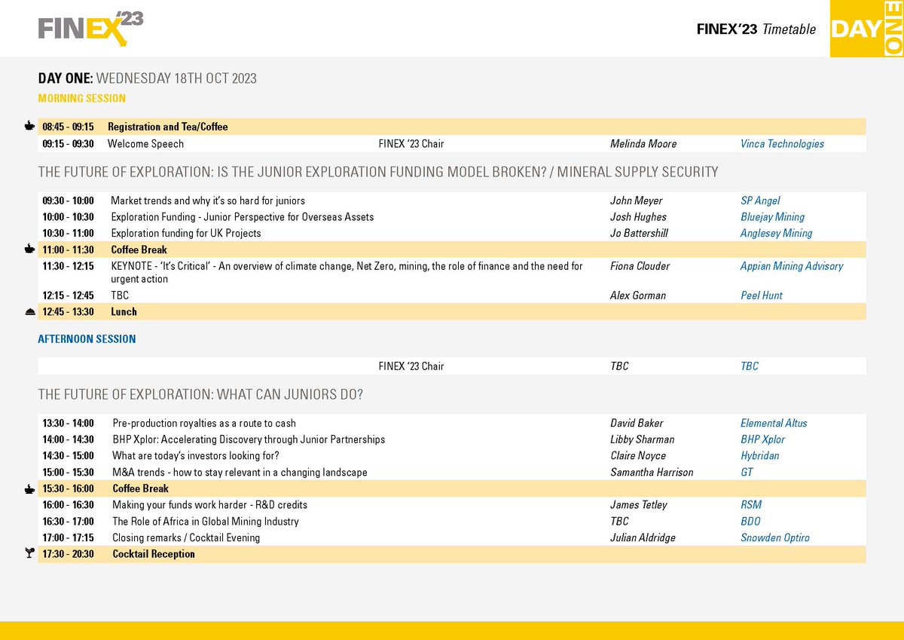
Task: Click speaker name Melinda Moore
Action: 643,144
